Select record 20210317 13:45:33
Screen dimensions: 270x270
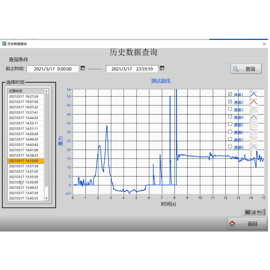tap(26, 198)
